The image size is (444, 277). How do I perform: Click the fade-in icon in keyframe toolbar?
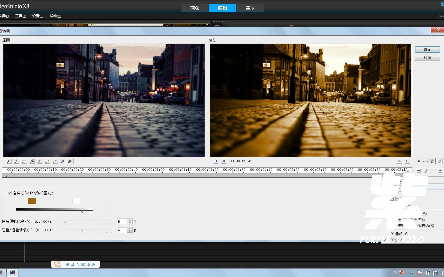point(63,161)
